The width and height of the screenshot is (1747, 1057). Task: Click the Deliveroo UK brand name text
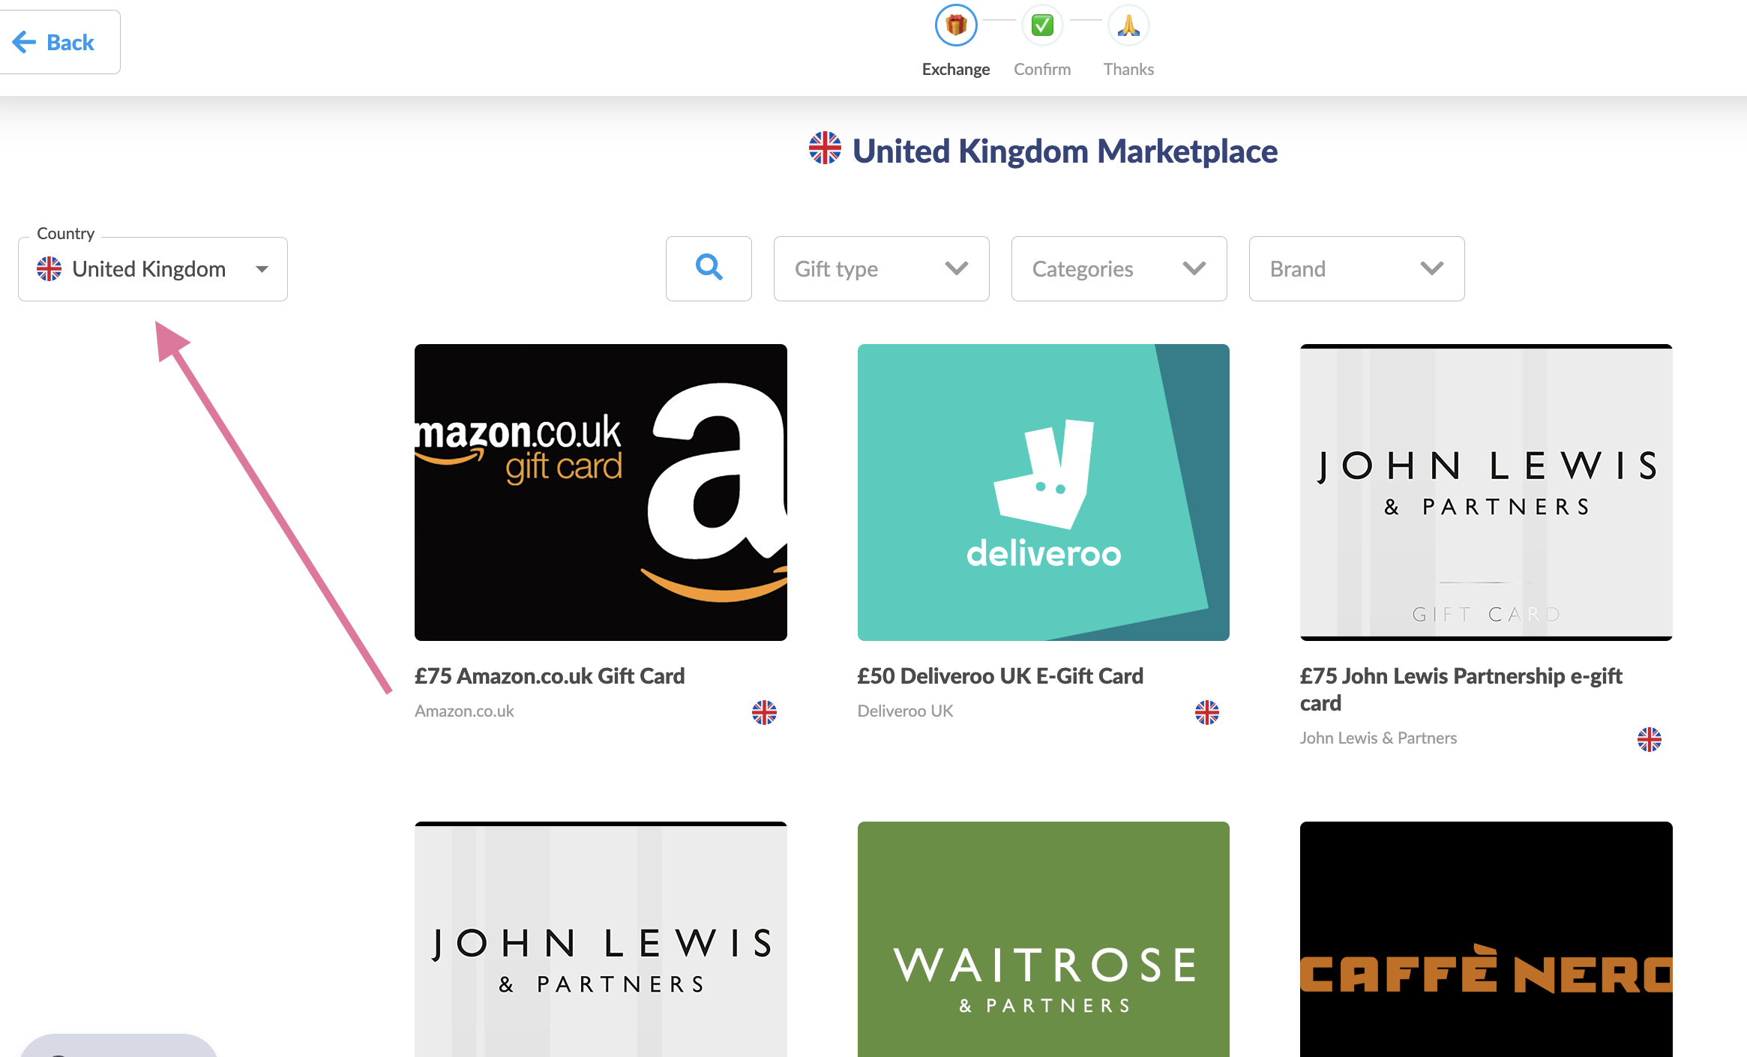pyautogui.click(x=905, y=711)
